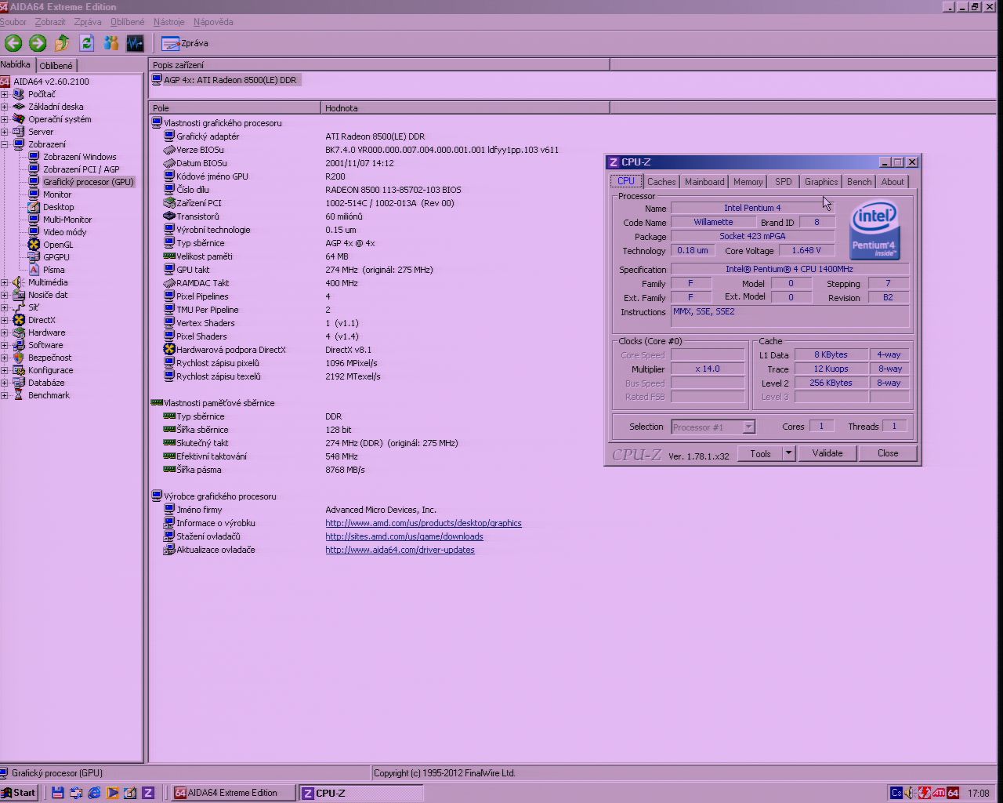The height and width of the screenshot is (803, 1003).
Task: Switch to CPU-Z Graphics tab
Action: (821, 182)
